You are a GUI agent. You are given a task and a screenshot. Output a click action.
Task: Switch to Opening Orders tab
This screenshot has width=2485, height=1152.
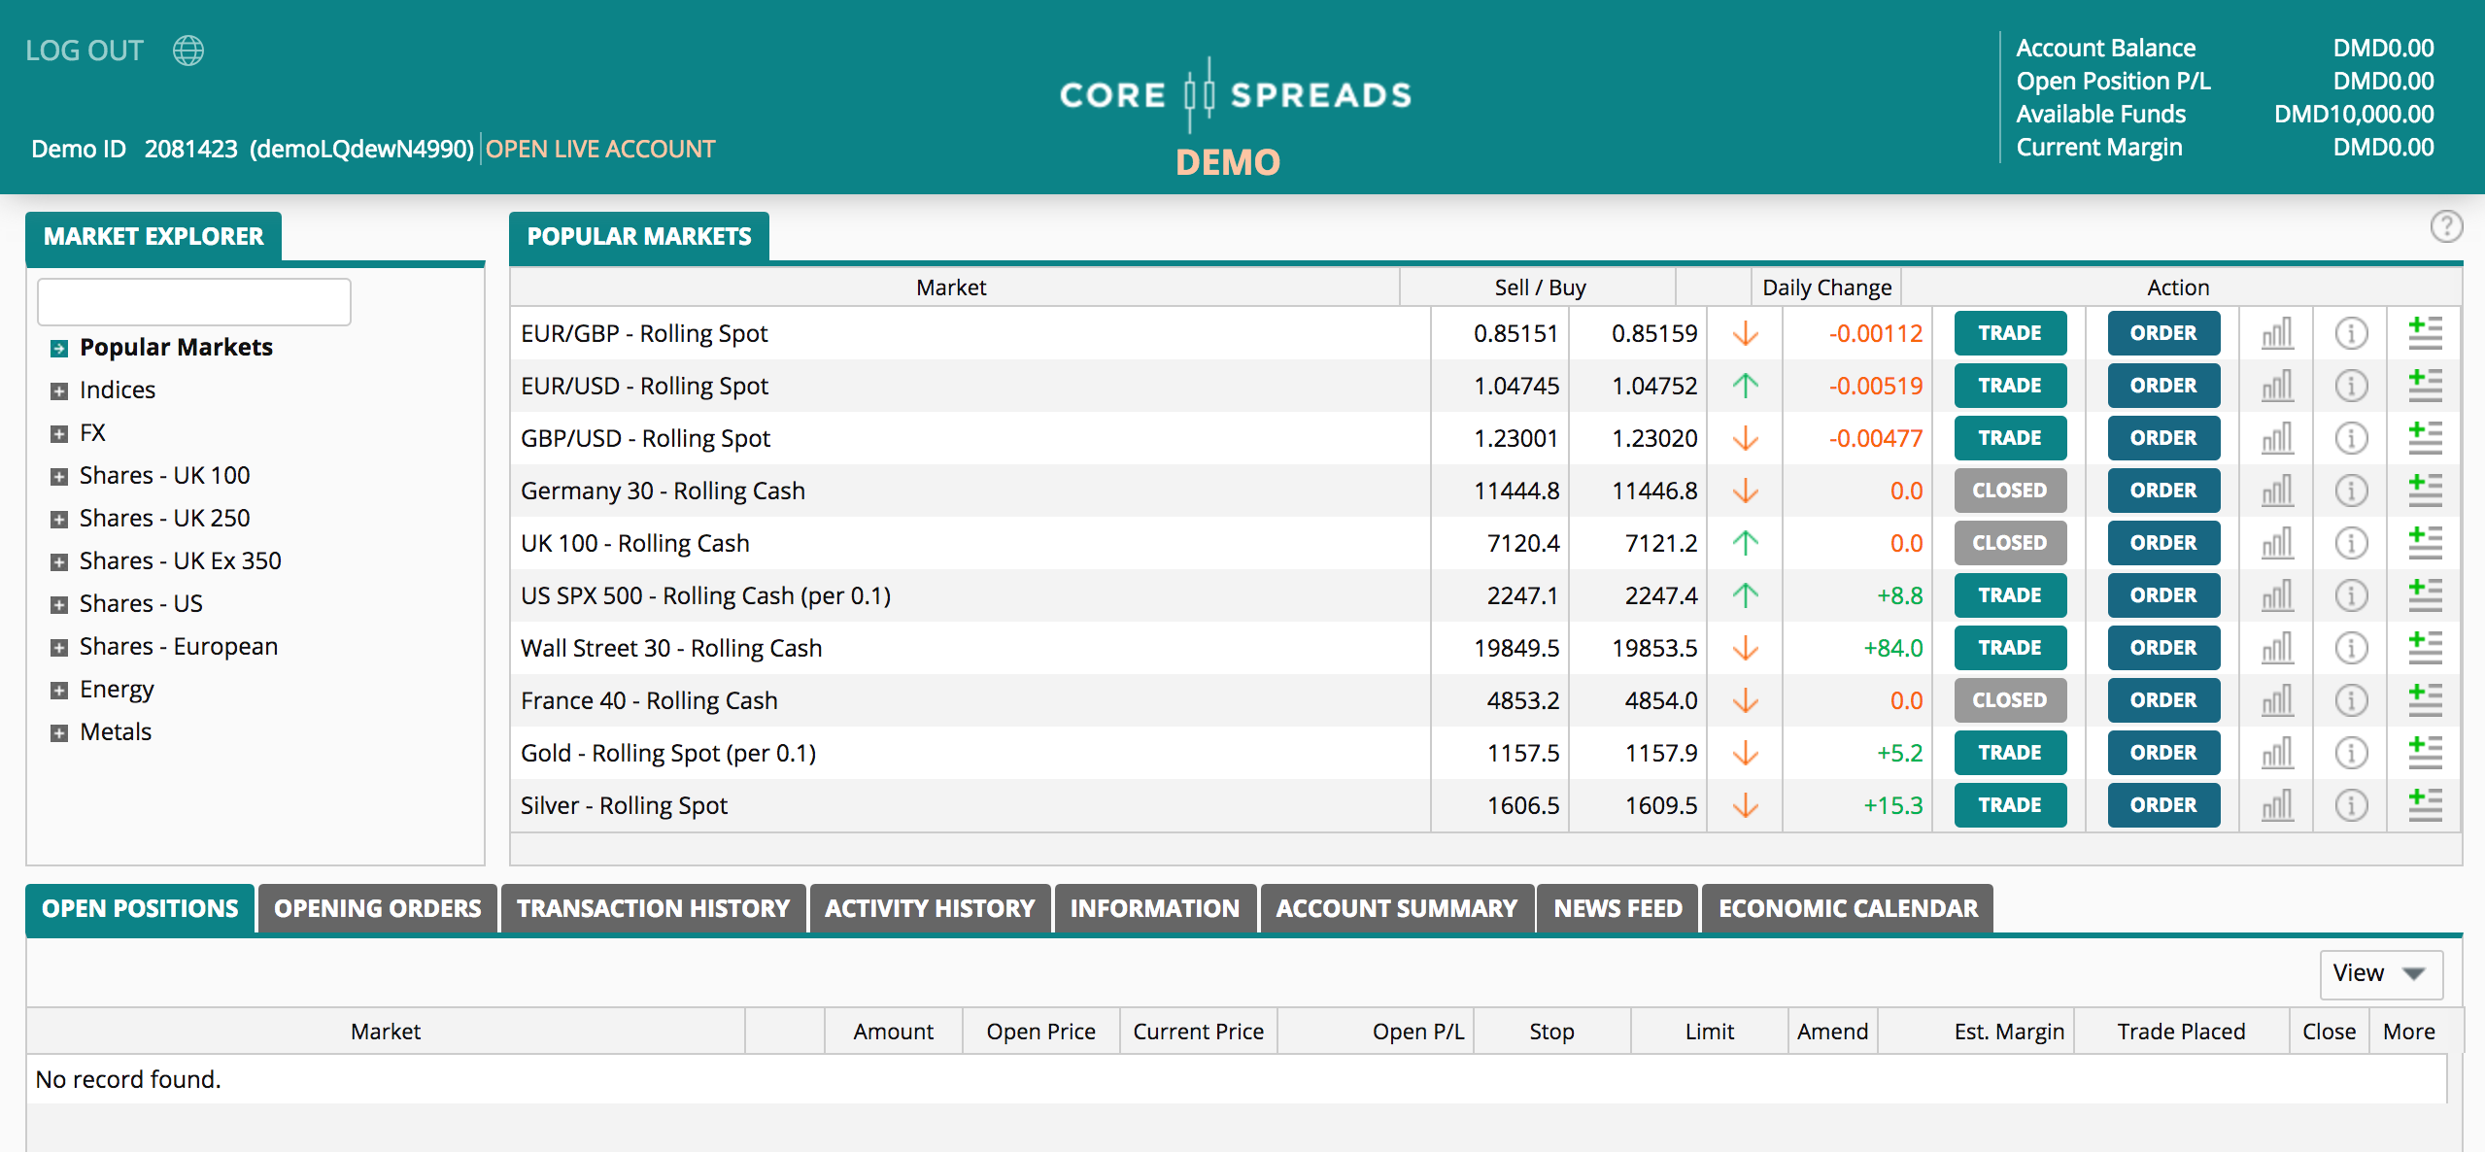point(377,908)
